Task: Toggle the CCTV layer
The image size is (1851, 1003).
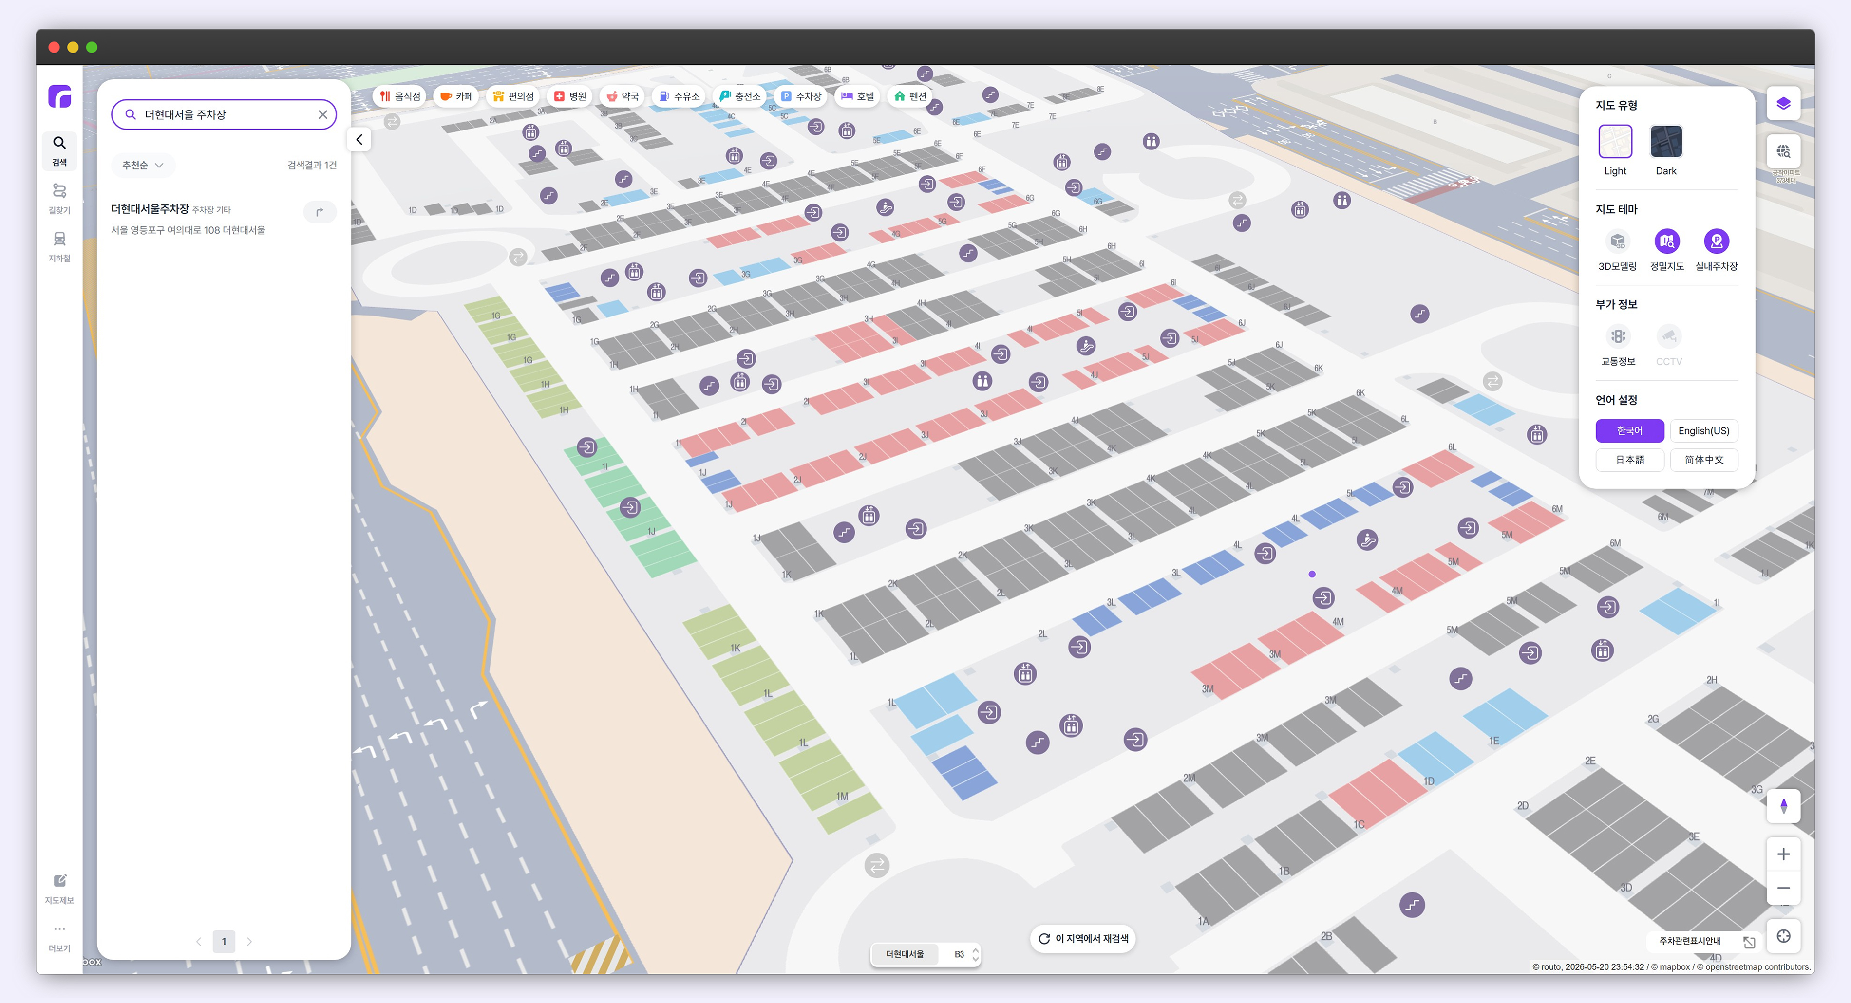Action: coord(1668,336)
